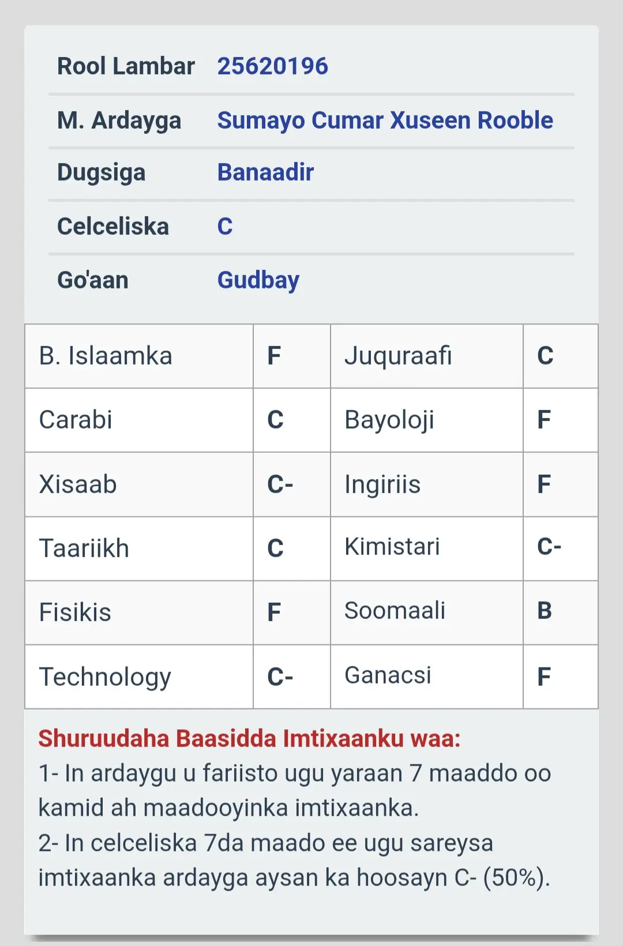Screen dimensions: 623x946
Task: Select the Banaadir school value
Action: click(265, 172)
